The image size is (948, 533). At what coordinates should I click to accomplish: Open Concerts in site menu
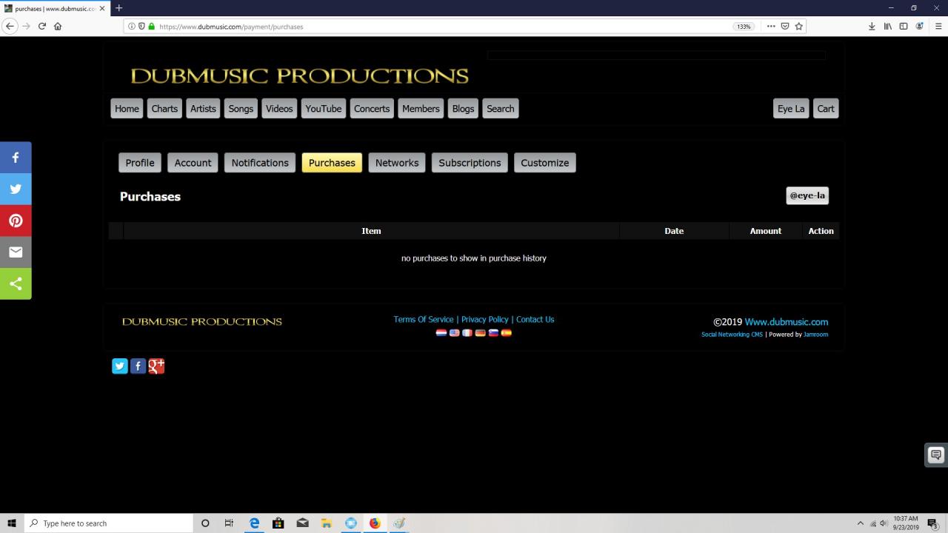(372, 109)
